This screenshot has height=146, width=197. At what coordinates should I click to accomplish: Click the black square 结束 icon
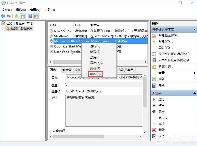(154, 105)
